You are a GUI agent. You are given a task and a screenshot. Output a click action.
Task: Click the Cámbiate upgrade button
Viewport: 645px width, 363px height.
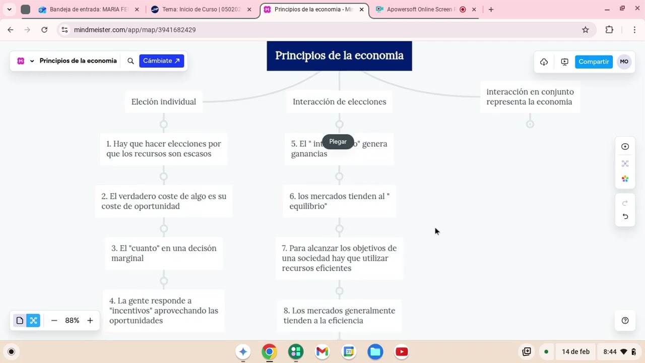[161, 61]
